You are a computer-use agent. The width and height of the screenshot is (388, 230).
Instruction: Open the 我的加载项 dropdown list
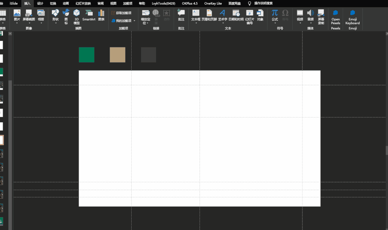pyautogui.click(x=134, y=21)
